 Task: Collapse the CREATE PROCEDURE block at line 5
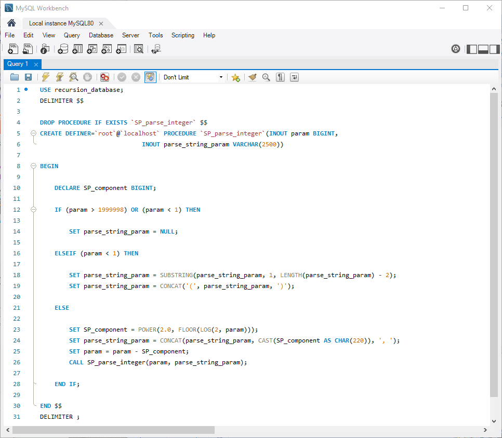pyautogui.click(x=33, y=133)
